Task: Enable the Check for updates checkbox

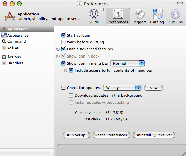Action: tap(63, 88)
